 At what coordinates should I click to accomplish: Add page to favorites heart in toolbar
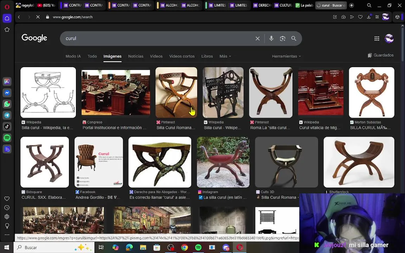(x=360, y=17)
